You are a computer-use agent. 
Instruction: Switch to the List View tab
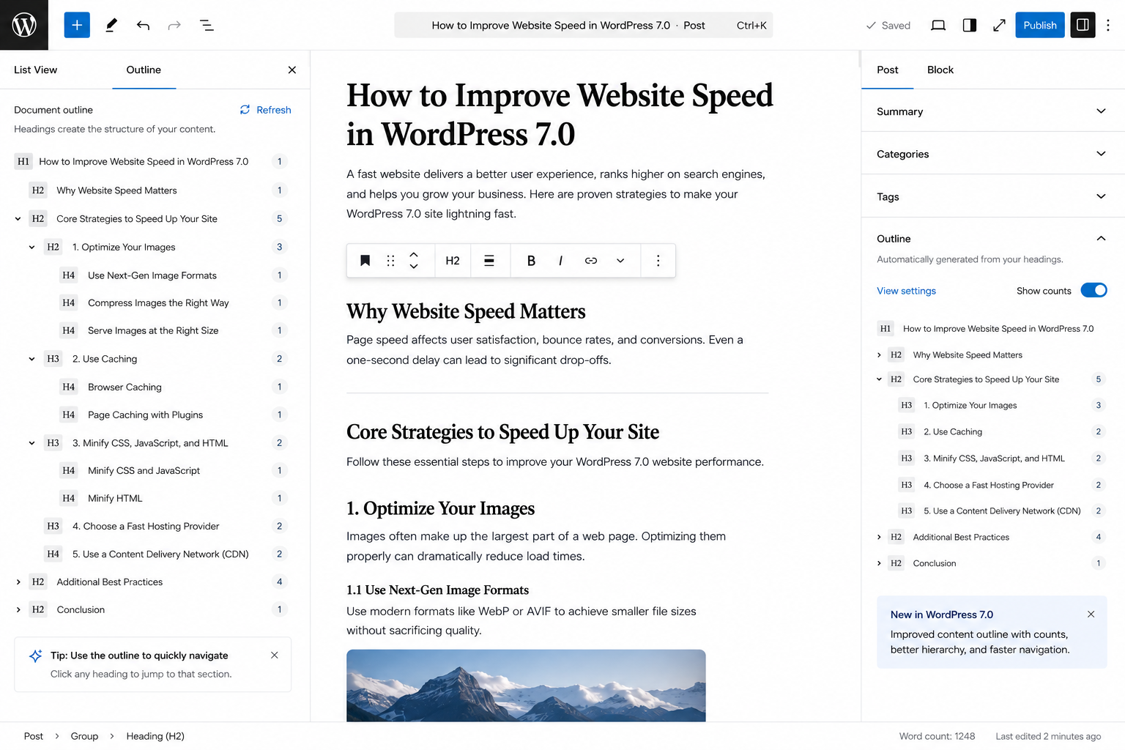(36, 70)
